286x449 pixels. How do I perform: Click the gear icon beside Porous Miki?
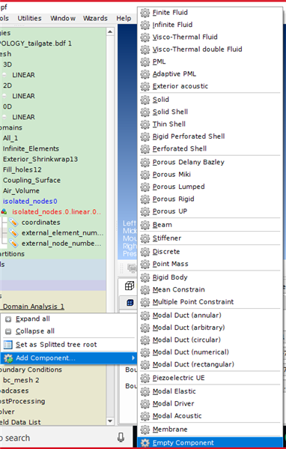pos(145,175)
